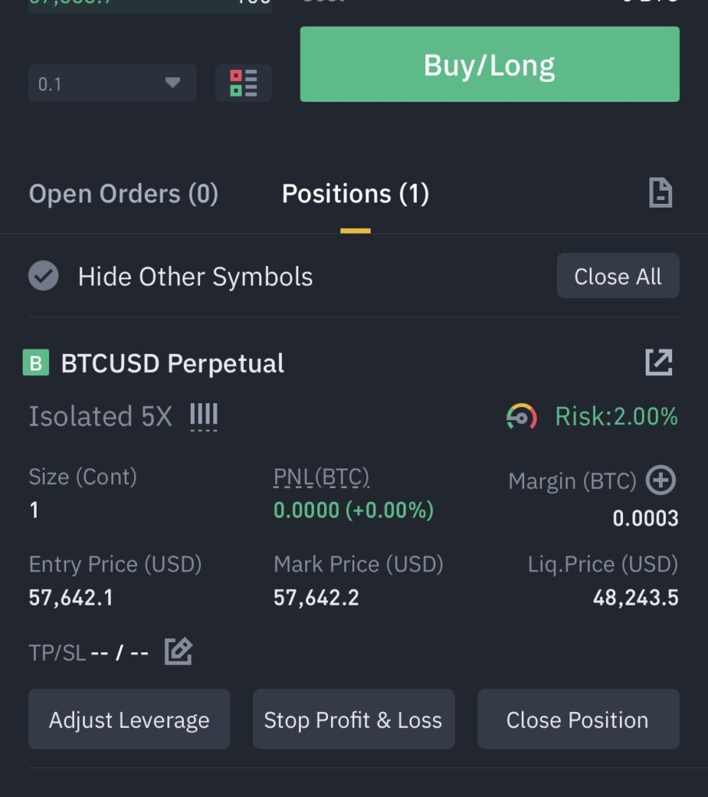Tap the underlined PNL(BTC) label
The image size is (708, 797).
(x=322, y=477)
